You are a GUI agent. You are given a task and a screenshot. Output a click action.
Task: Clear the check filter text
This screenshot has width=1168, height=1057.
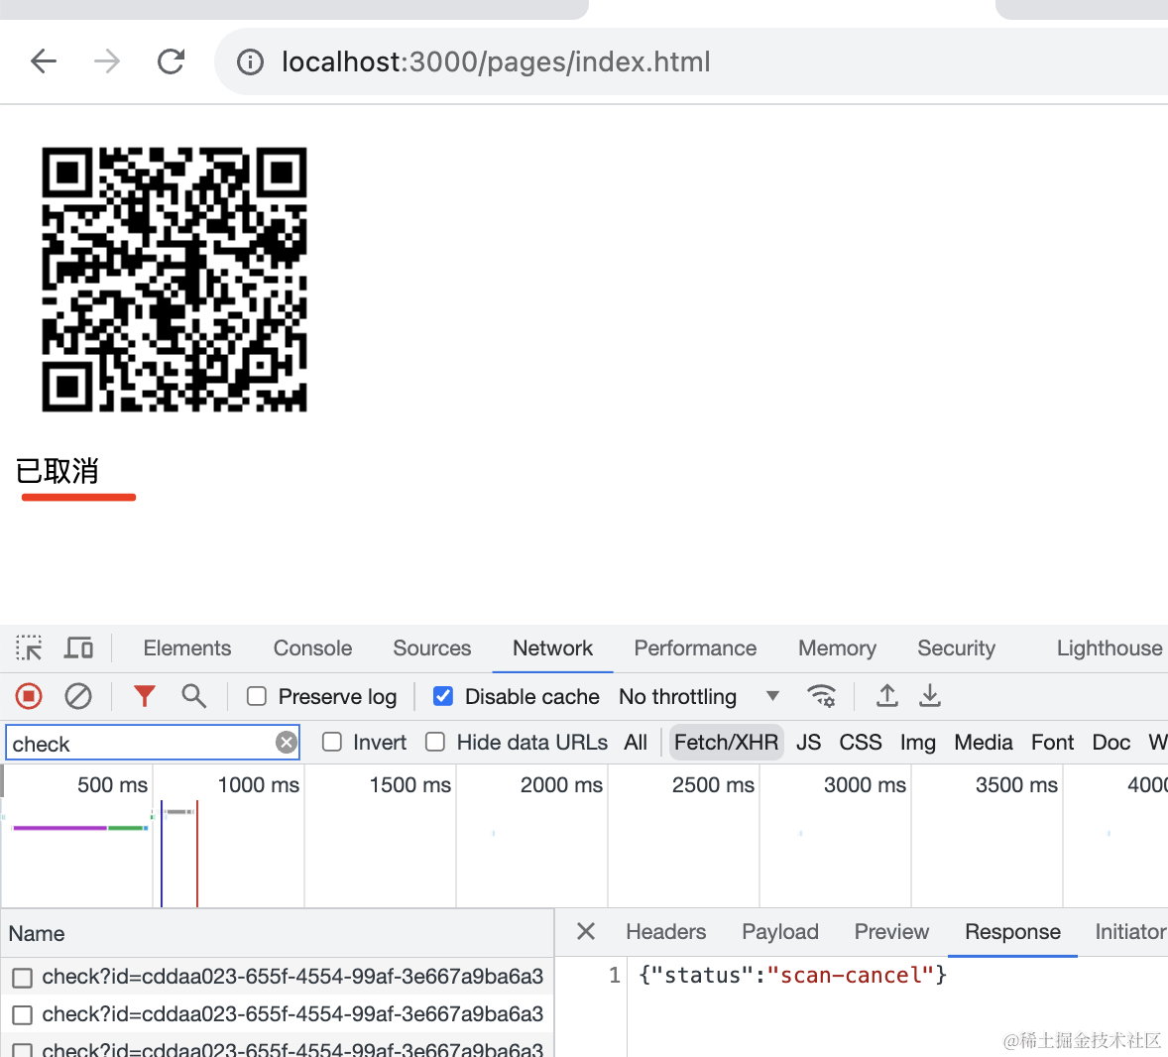pos(287,743)
